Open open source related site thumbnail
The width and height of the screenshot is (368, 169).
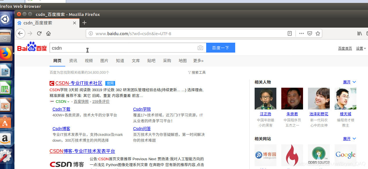coord(319,155)
